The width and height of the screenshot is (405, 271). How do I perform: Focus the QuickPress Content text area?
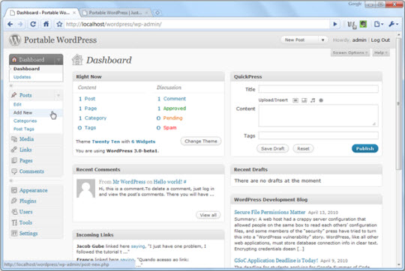point(318,115)
